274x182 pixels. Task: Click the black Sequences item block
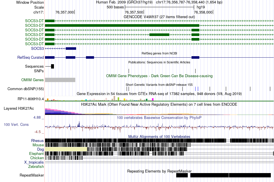[52, 66]
